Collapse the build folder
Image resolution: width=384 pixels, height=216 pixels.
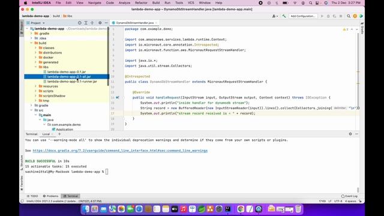click(x=31, y=43)
